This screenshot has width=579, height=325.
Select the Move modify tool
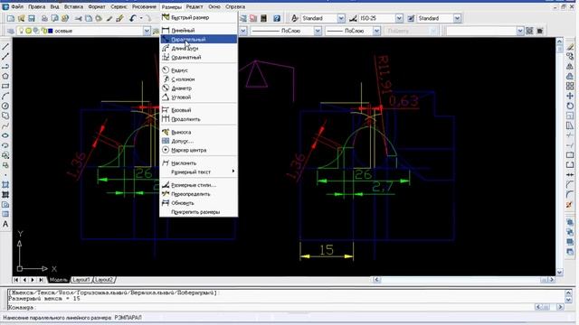click(570, 96)
